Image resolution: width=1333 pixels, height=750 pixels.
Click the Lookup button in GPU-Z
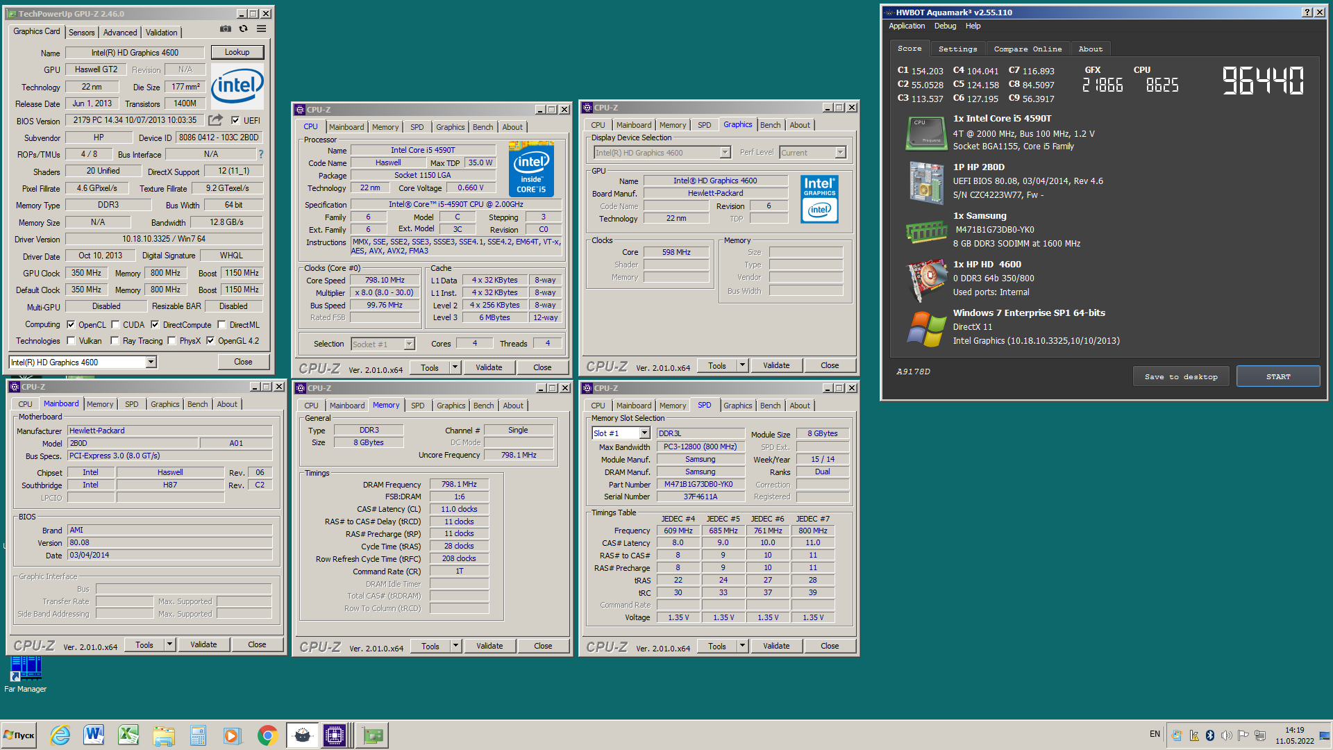pyautogui.click(x=237, y=52)
